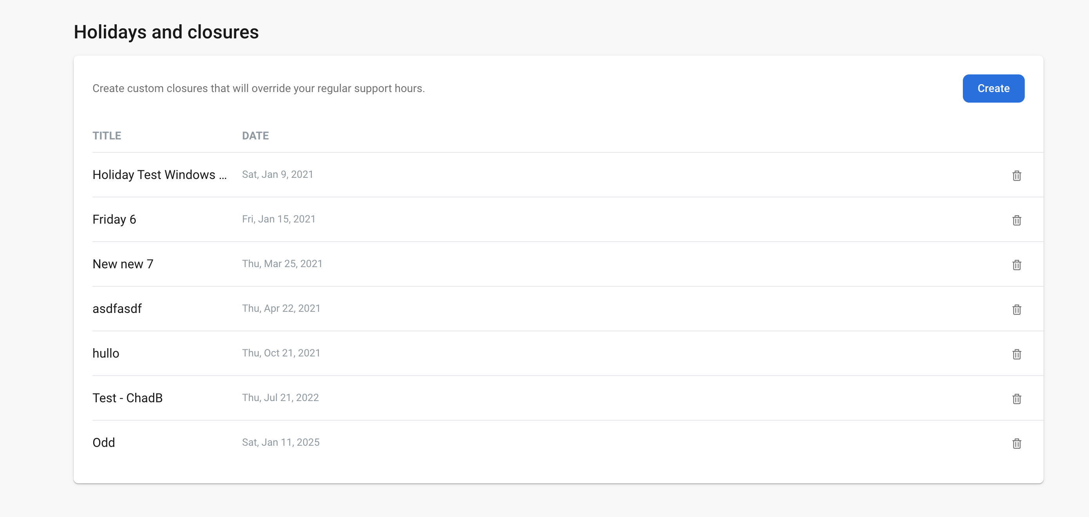Click trash icon for Friday 6
Viewport: 1089px width, 517px height.
pos(1016,220)
